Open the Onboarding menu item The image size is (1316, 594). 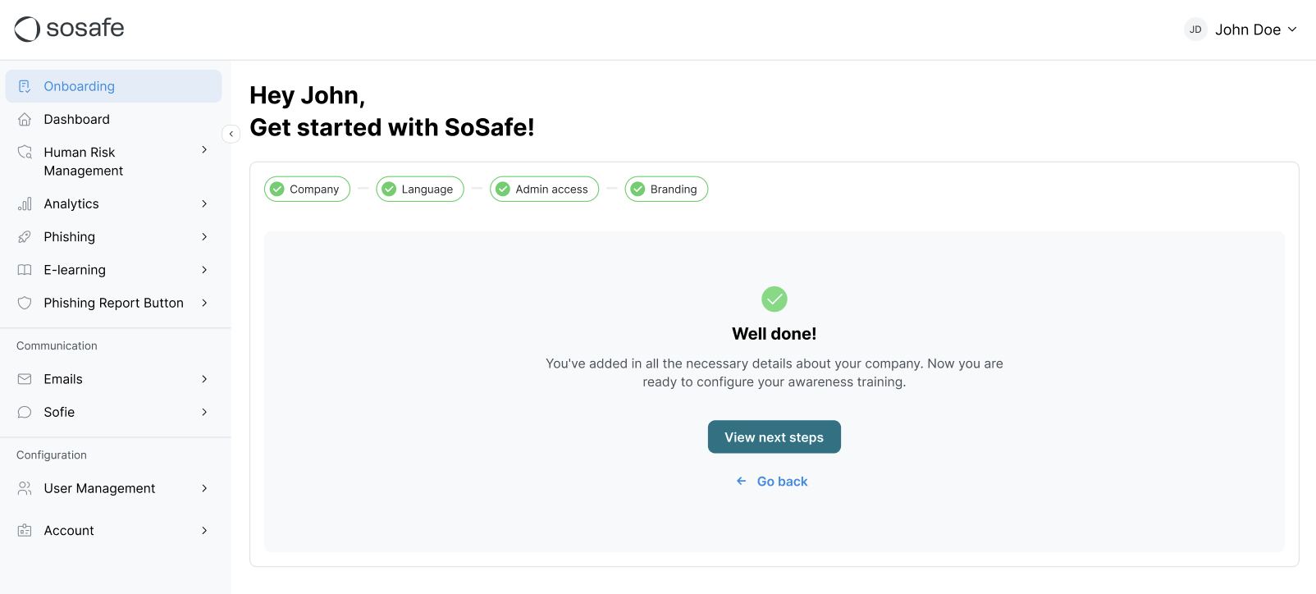pyautogui.click(x=113, y=86)
